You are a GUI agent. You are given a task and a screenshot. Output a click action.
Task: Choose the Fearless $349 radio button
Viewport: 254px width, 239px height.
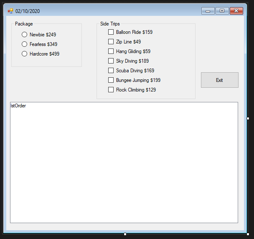[40, 44]
